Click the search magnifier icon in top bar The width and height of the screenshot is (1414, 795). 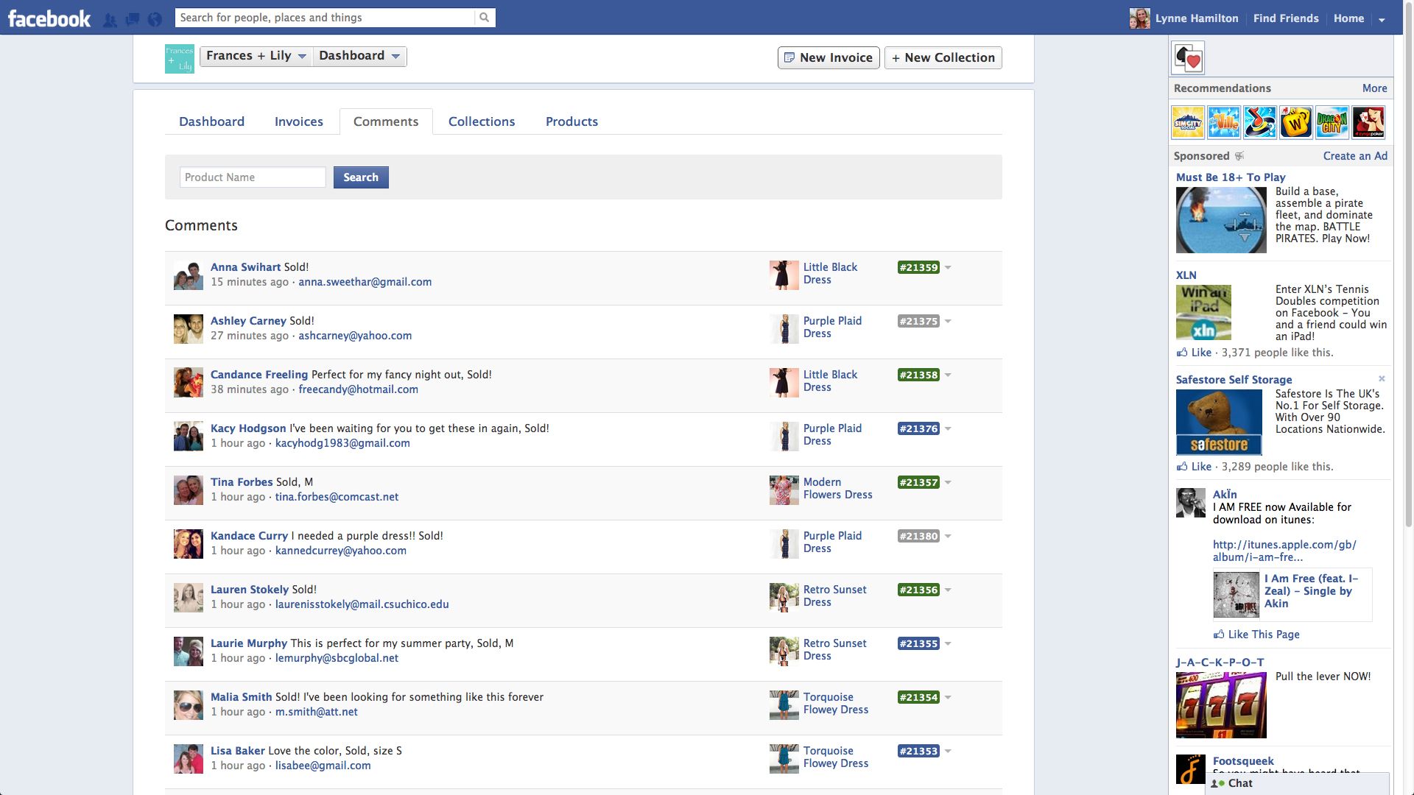(484, 18)
